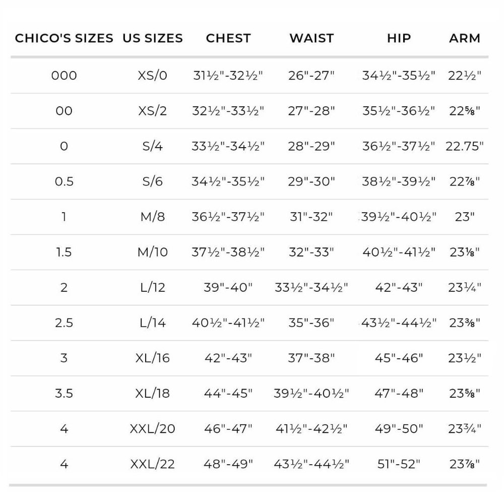
Task: Click the XXL/22 size cell
Action: click(x=153, y=464)
